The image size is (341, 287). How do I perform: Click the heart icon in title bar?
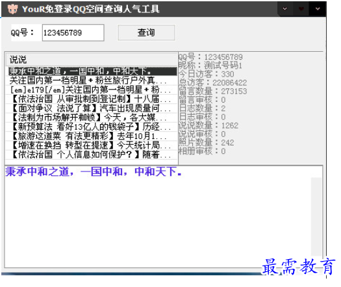click(x=301, y=9)
